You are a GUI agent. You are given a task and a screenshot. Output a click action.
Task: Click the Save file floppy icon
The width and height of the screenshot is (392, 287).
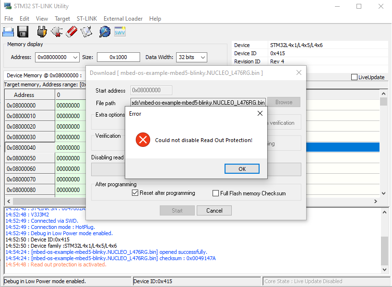coord(23,32)
